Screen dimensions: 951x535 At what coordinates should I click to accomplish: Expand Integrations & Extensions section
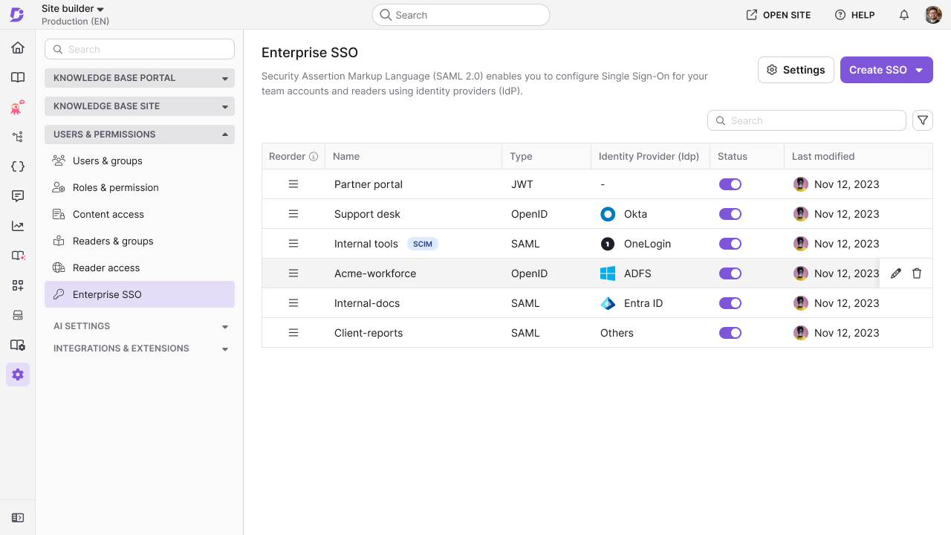(x=140, y=348)
